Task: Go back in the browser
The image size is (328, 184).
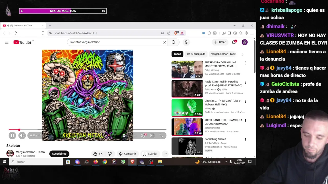Action: [4, 33]
